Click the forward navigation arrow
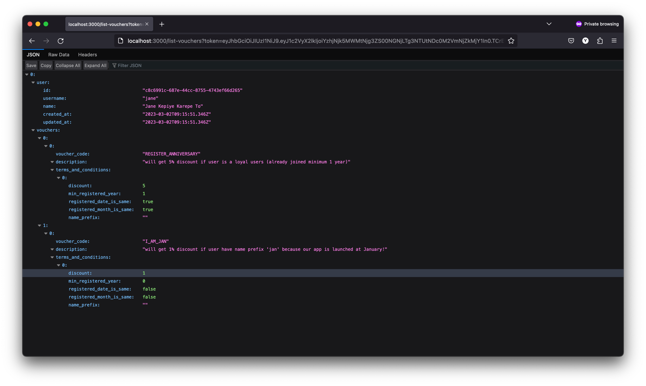 pos(46,41)
